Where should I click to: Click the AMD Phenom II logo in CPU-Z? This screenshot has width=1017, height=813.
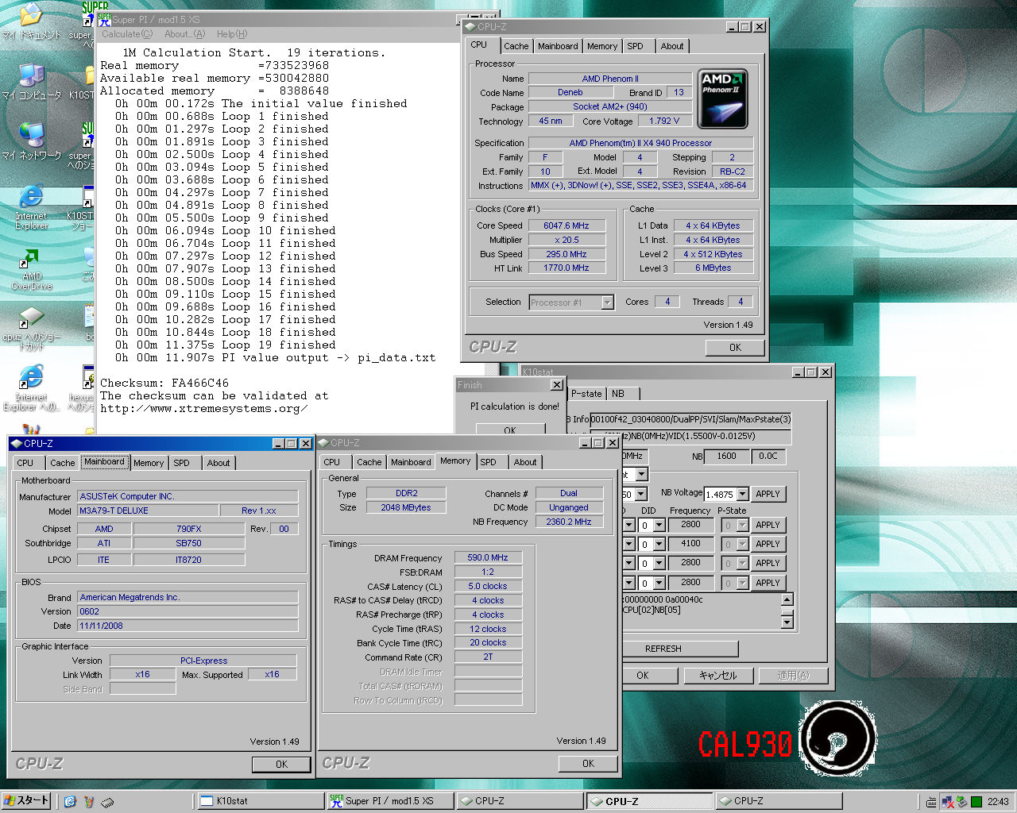tap(722, 99)
